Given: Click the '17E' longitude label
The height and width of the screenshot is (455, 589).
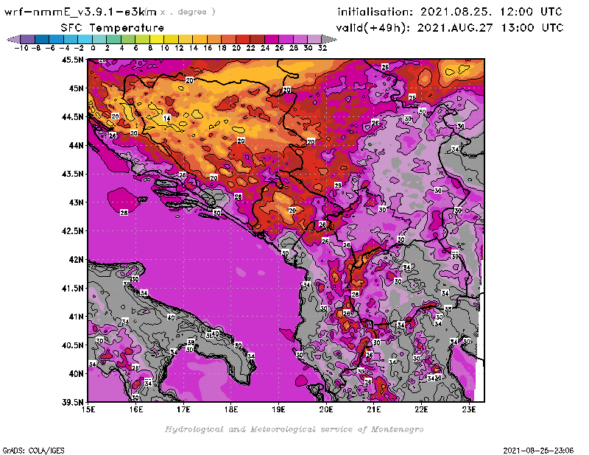Looking at the screenshot, I should 183,409.
